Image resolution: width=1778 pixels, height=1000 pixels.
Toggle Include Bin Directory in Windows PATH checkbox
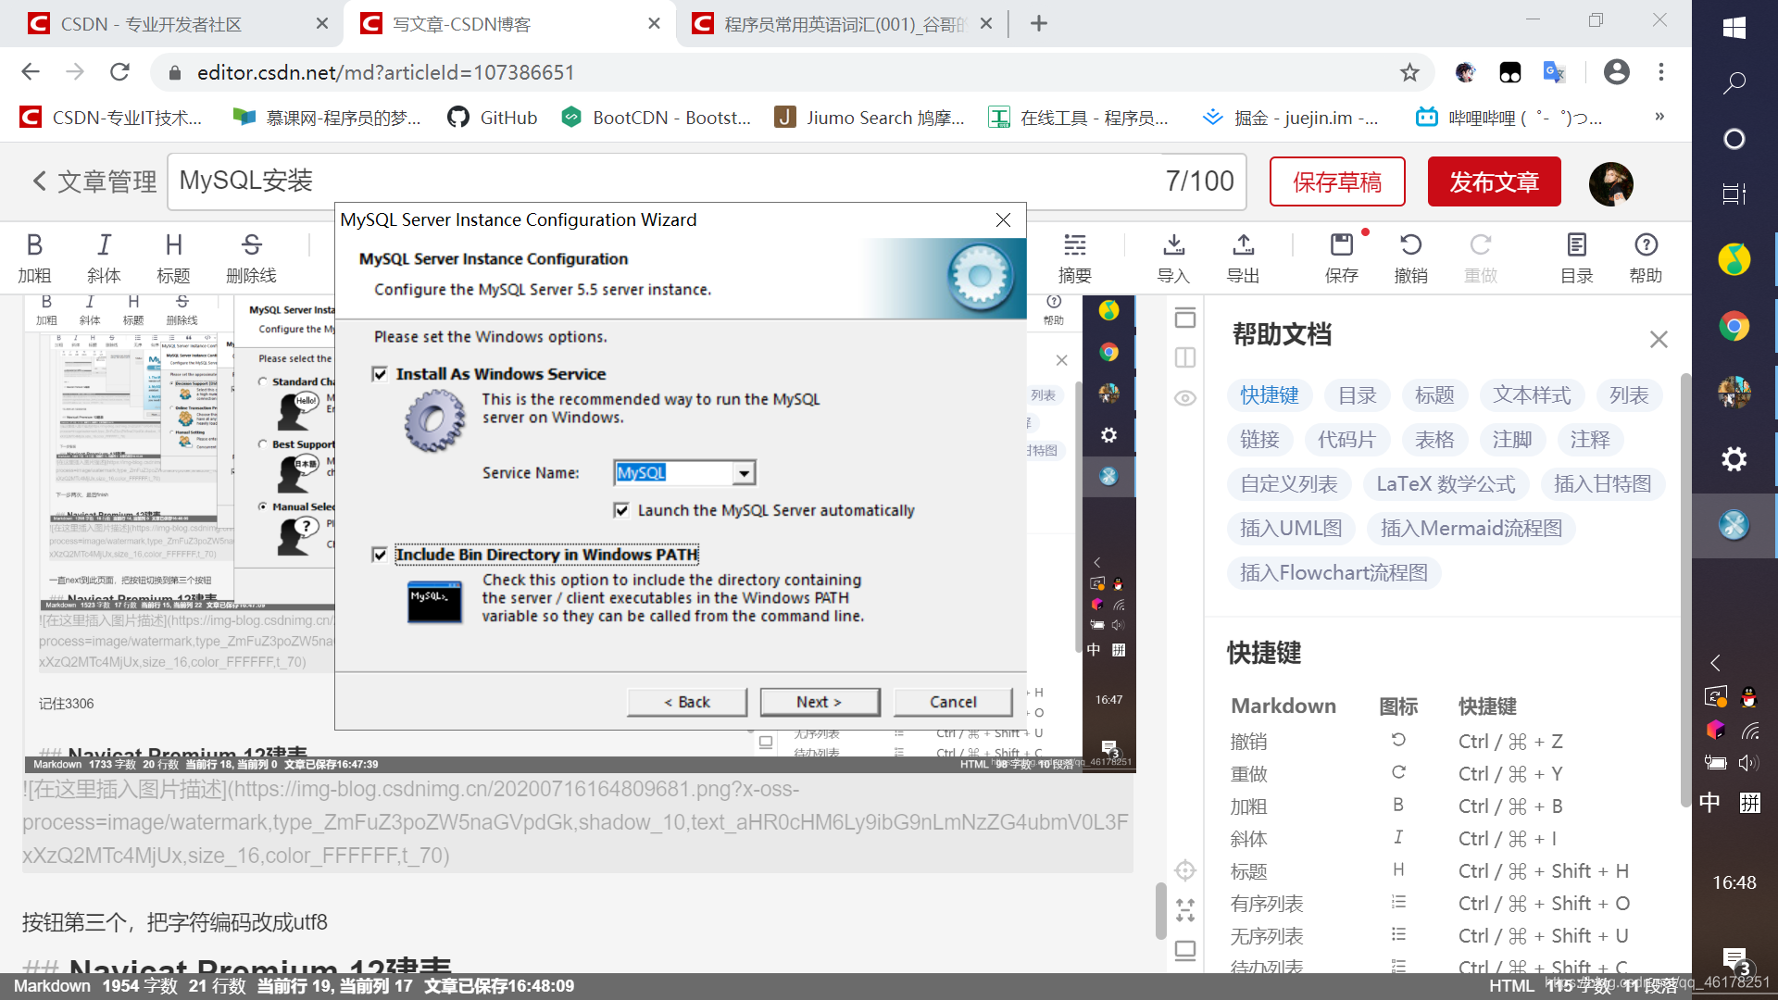(380, 555)
